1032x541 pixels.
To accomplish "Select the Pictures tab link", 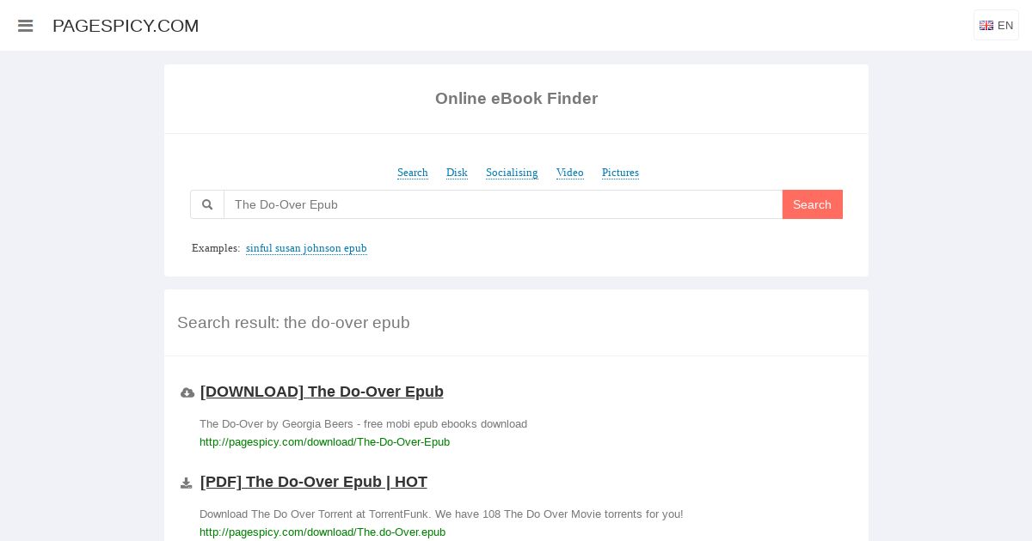I will tap(620, 173).
